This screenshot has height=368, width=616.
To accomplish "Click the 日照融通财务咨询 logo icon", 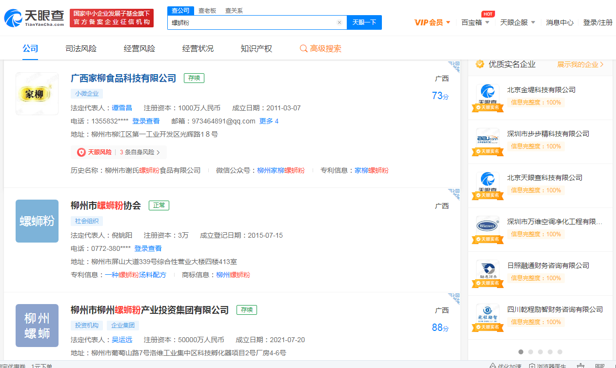I will [487, 270].
